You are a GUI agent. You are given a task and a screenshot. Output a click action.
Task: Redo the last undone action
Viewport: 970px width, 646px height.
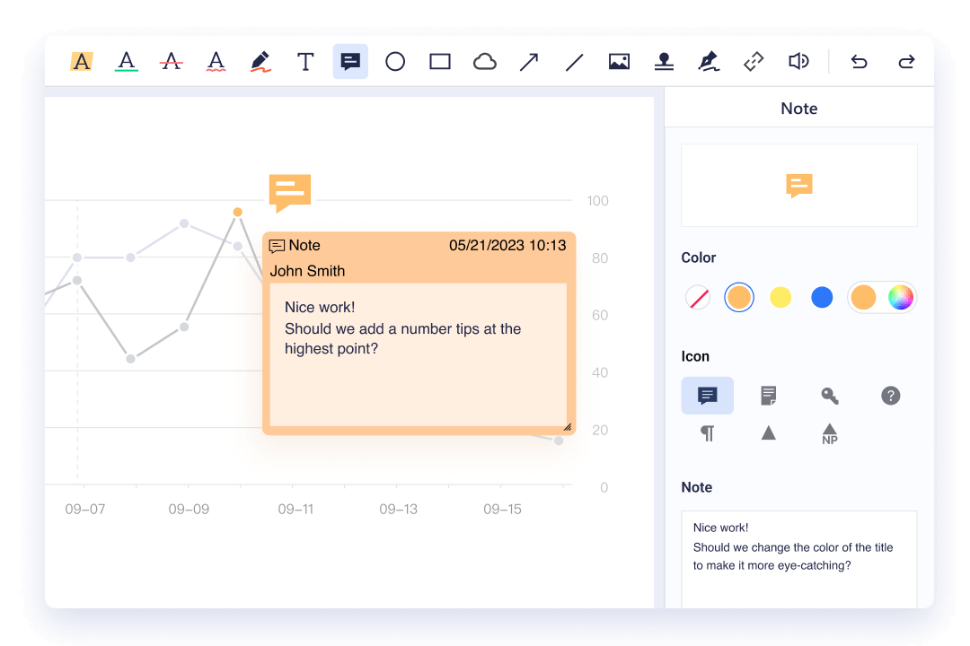[x=906, y=62]
